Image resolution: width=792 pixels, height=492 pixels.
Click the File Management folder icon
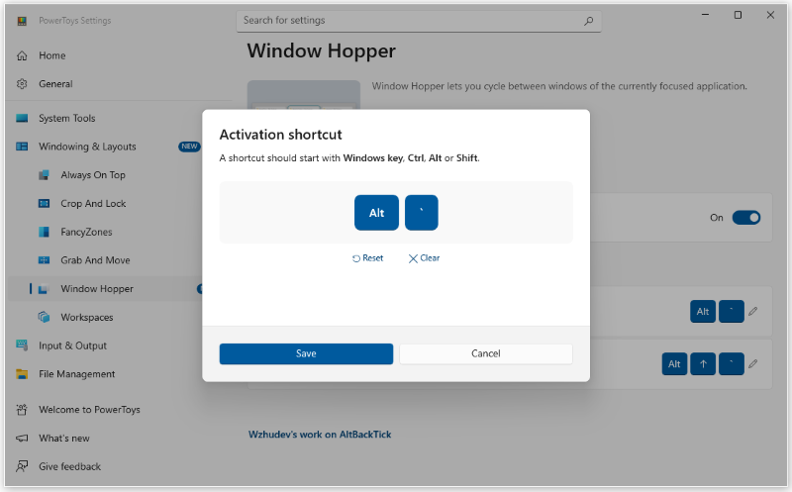[x=22, y=374]
